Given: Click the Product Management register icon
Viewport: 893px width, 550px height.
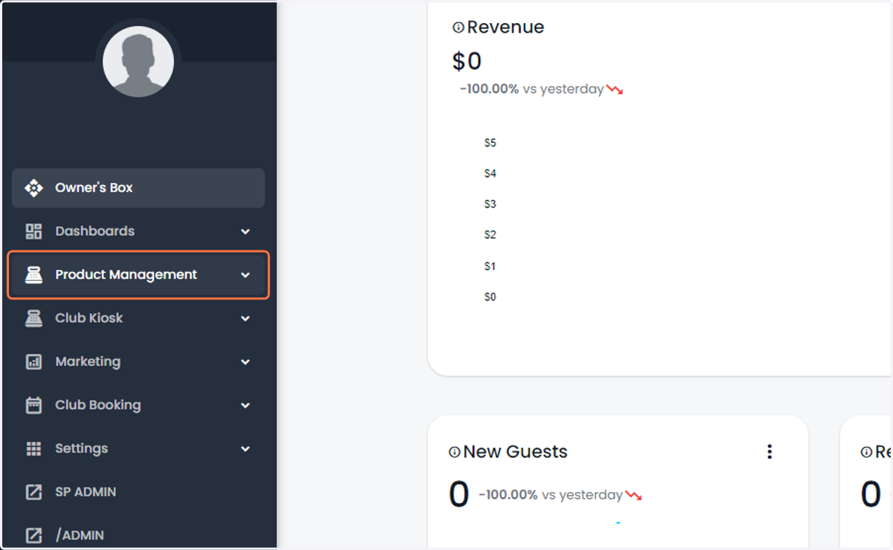Looking at the screenshot, I should 33,275.
